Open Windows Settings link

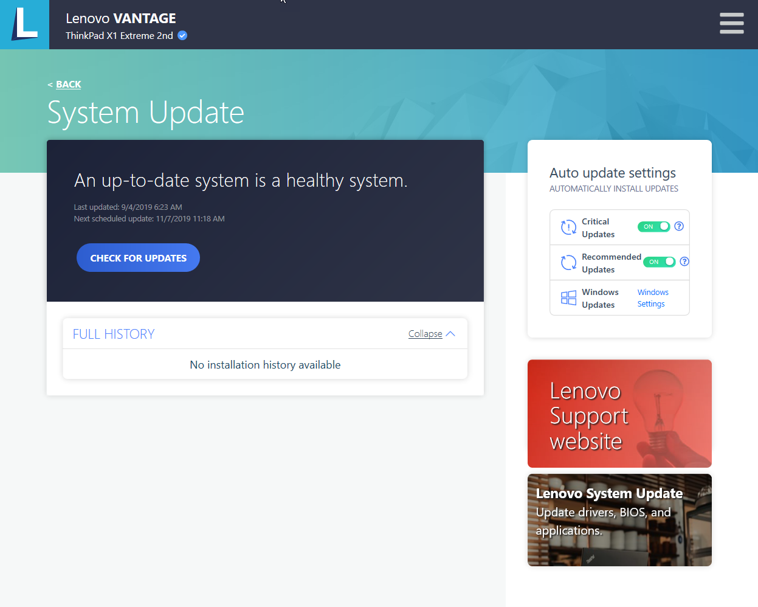coord(653,298)
